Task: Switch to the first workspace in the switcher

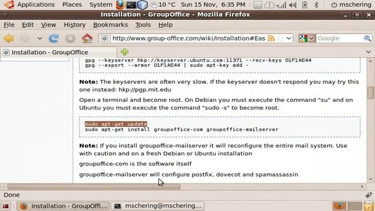Action: [x=340, y=206]
